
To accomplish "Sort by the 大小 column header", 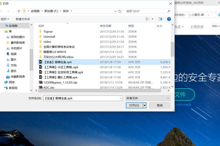I will (159, 26).
